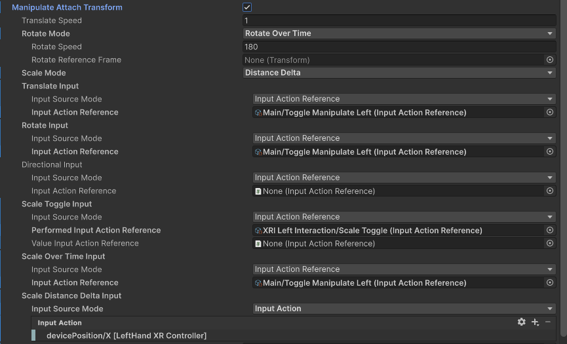Click the Manipulate Attach Transform label
567x344 pixels.
point(67,7)
